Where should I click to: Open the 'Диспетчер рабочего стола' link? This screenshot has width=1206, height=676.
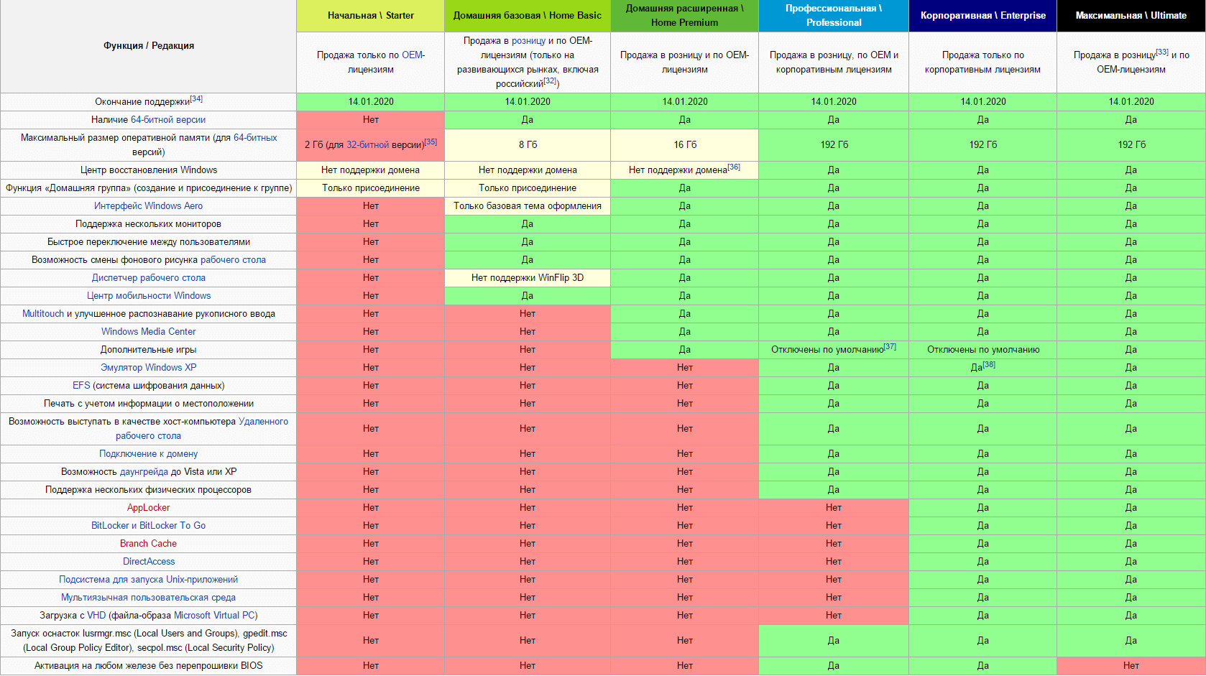148,277
